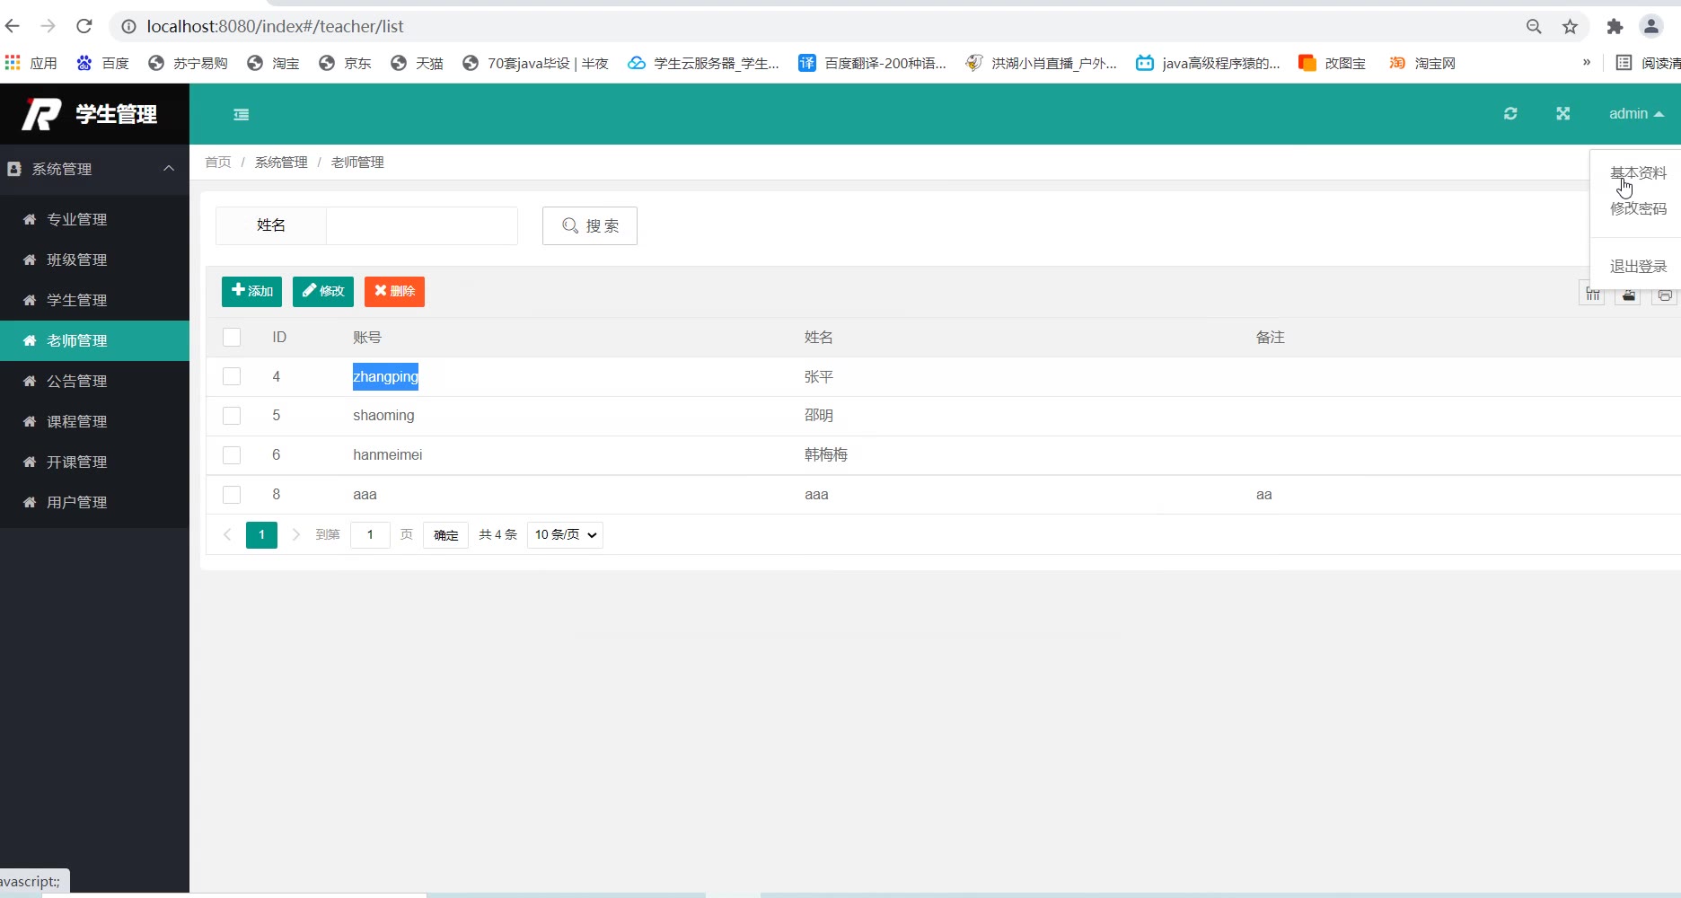Check the select-all checkbox in header
This screenshot has width=1681, height=898.
232,337
